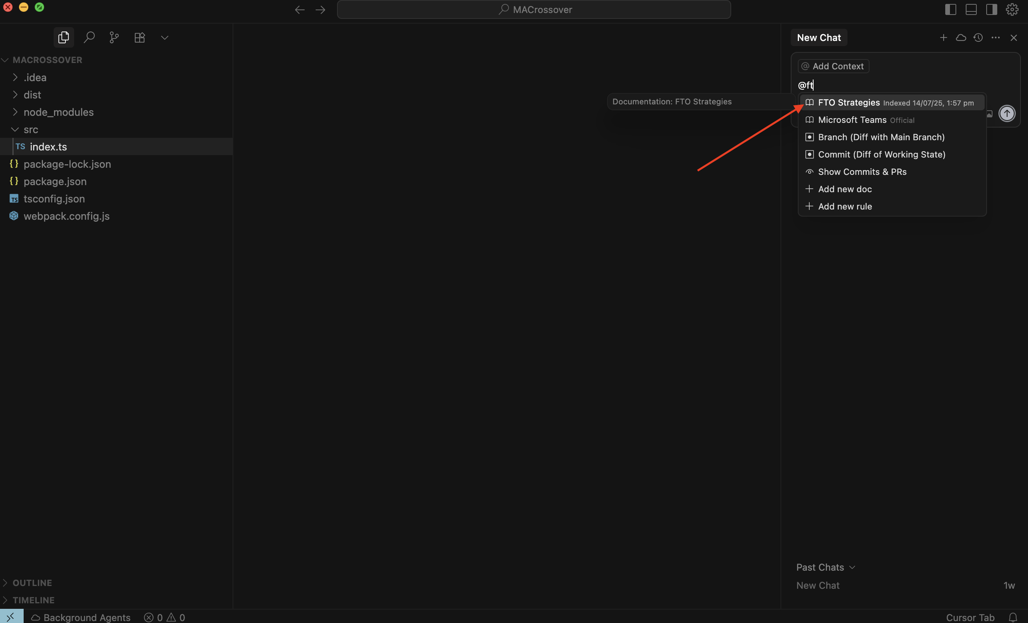The image size is (1028, 623).
Task: Open the Search view icon
Action: pyautogui.click(x=89, y=37)
